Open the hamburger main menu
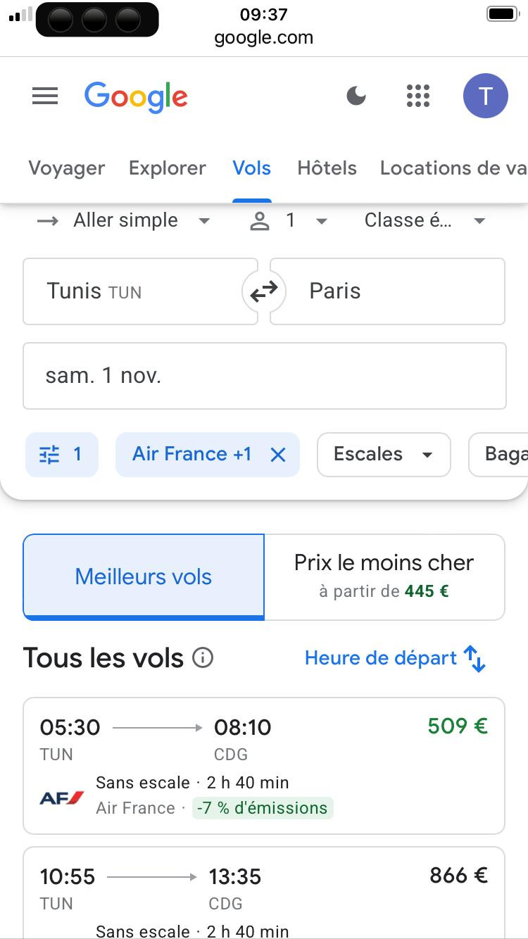The width and height of the screenshot is (528, 939). pos(45,96)
